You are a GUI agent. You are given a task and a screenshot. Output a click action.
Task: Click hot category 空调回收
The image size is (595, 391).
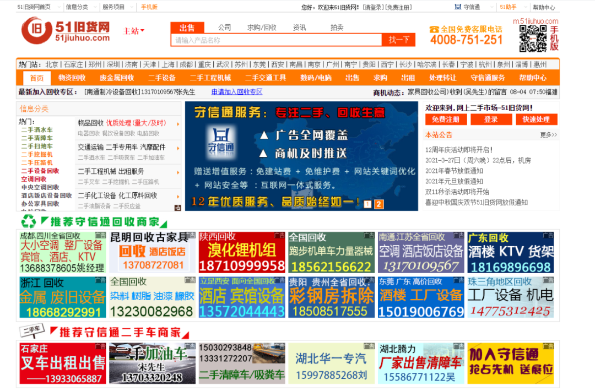click(34, 179)
